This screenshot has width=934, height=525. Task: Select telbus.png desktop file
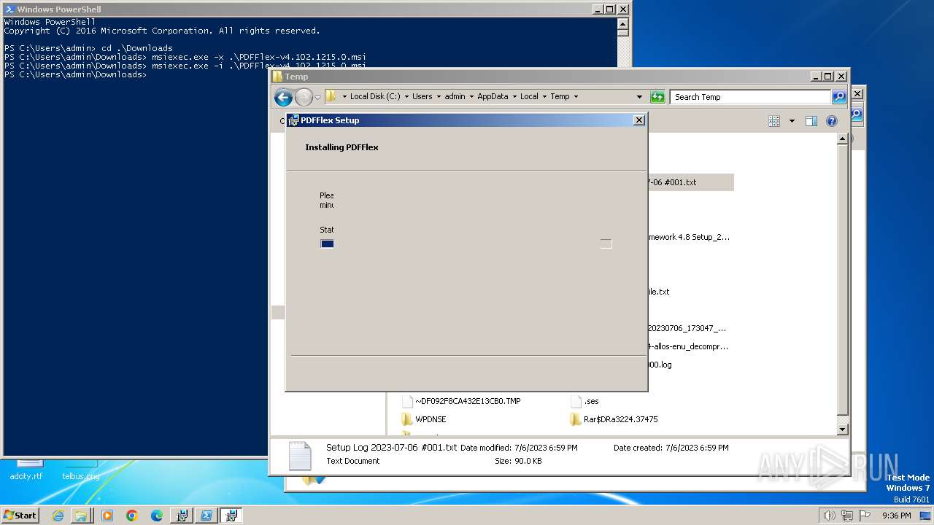[x=80, y=470]
